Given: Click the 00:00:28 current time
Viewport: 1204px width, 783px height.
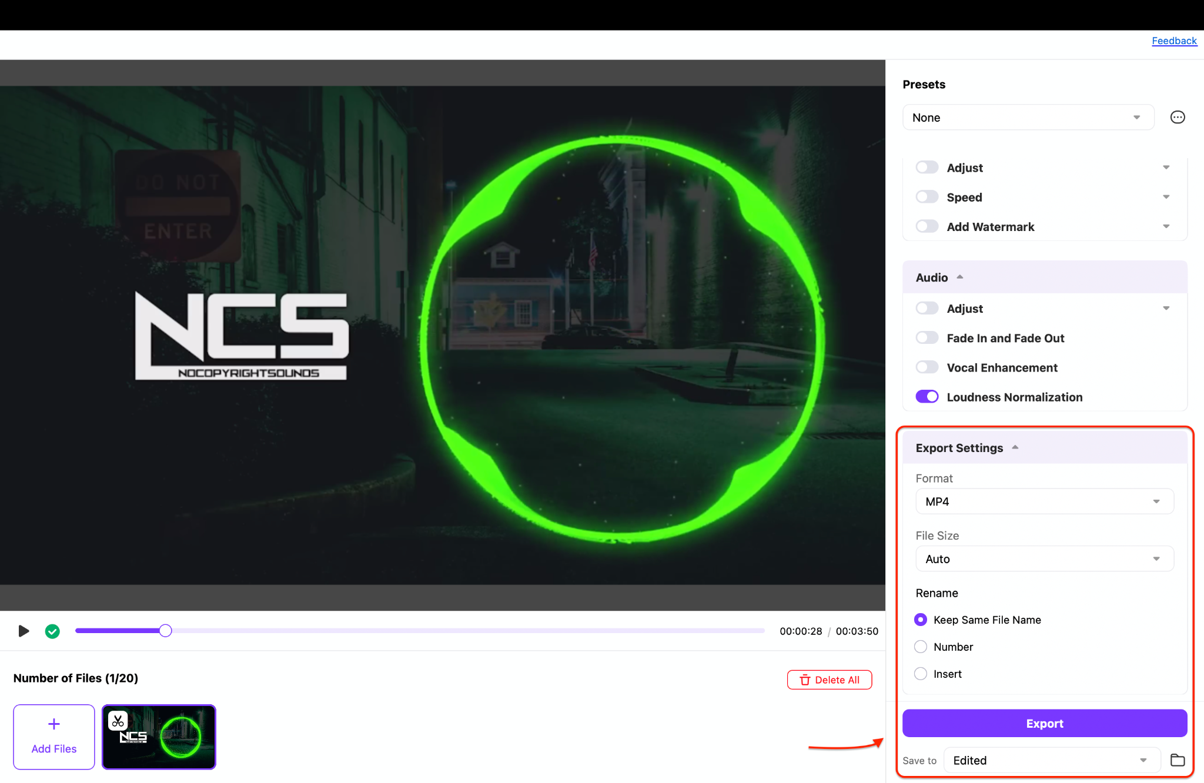Looking at the screenshot, I should [x=801, y=631].
